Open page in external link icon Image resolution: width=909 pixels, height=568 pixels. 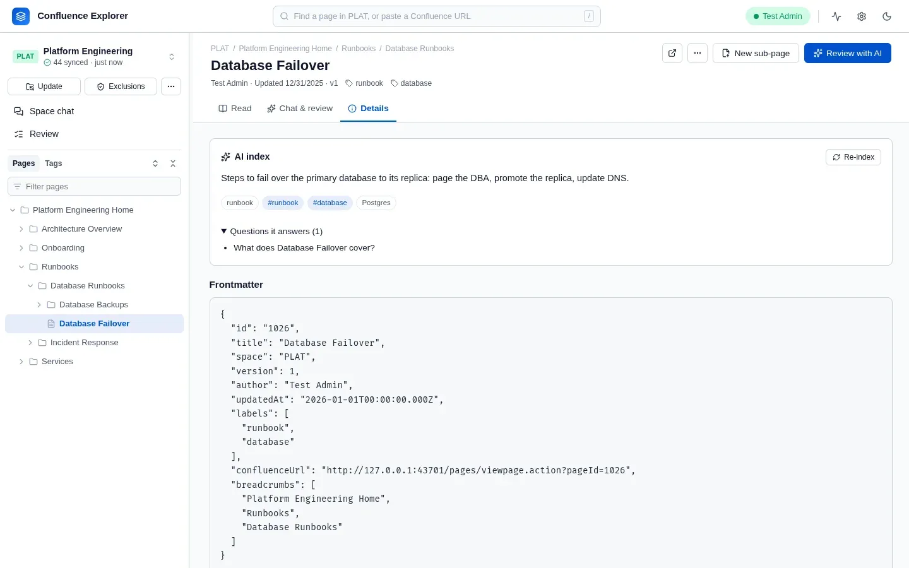point(672,53)
